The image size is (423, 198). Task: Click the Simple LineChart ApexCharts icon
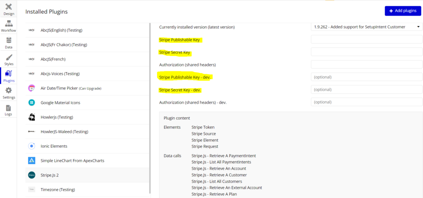31,160
